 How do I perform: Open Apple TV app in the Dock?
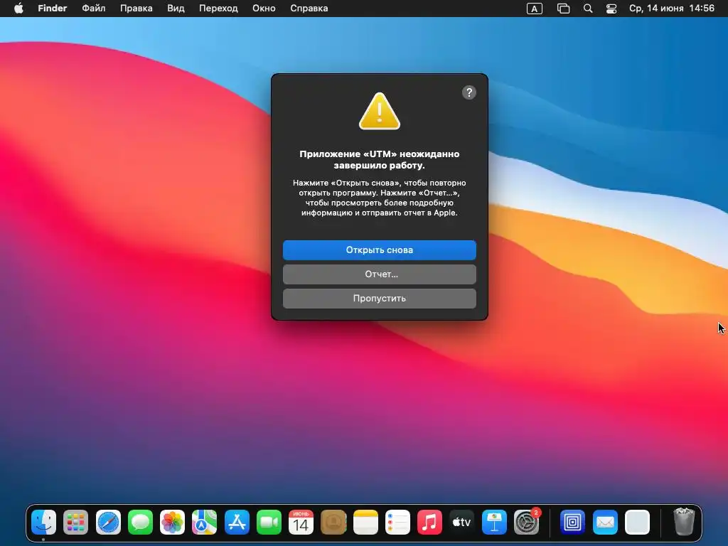pos(461,522)
